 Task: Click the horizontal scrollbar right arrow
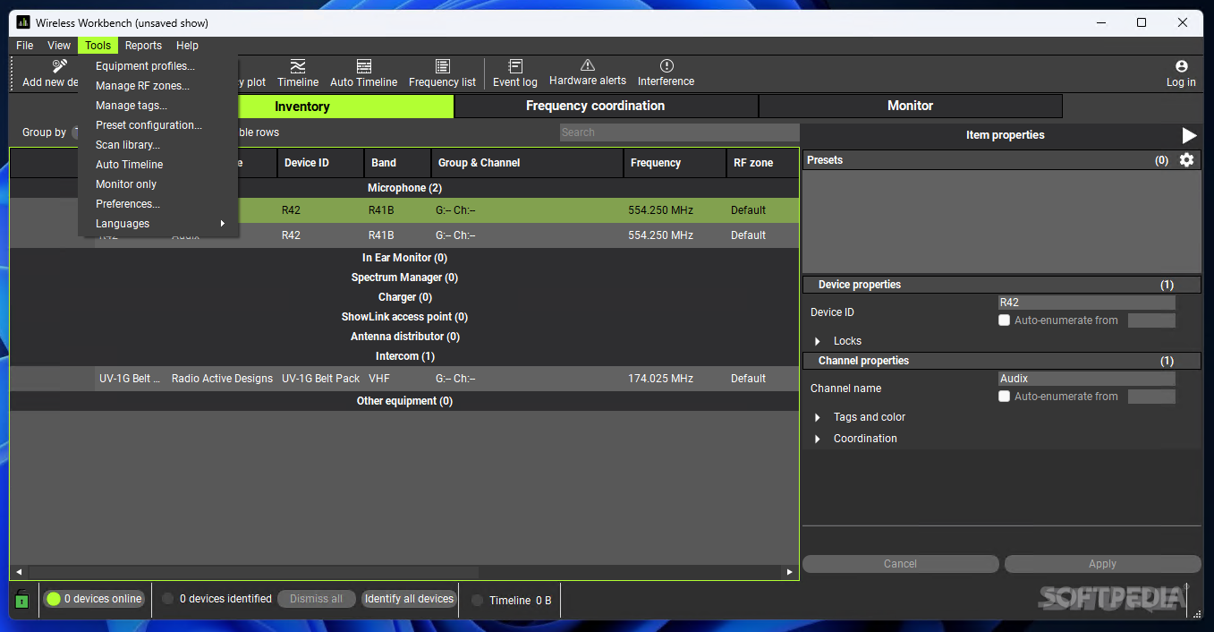[x=789, y=572]
